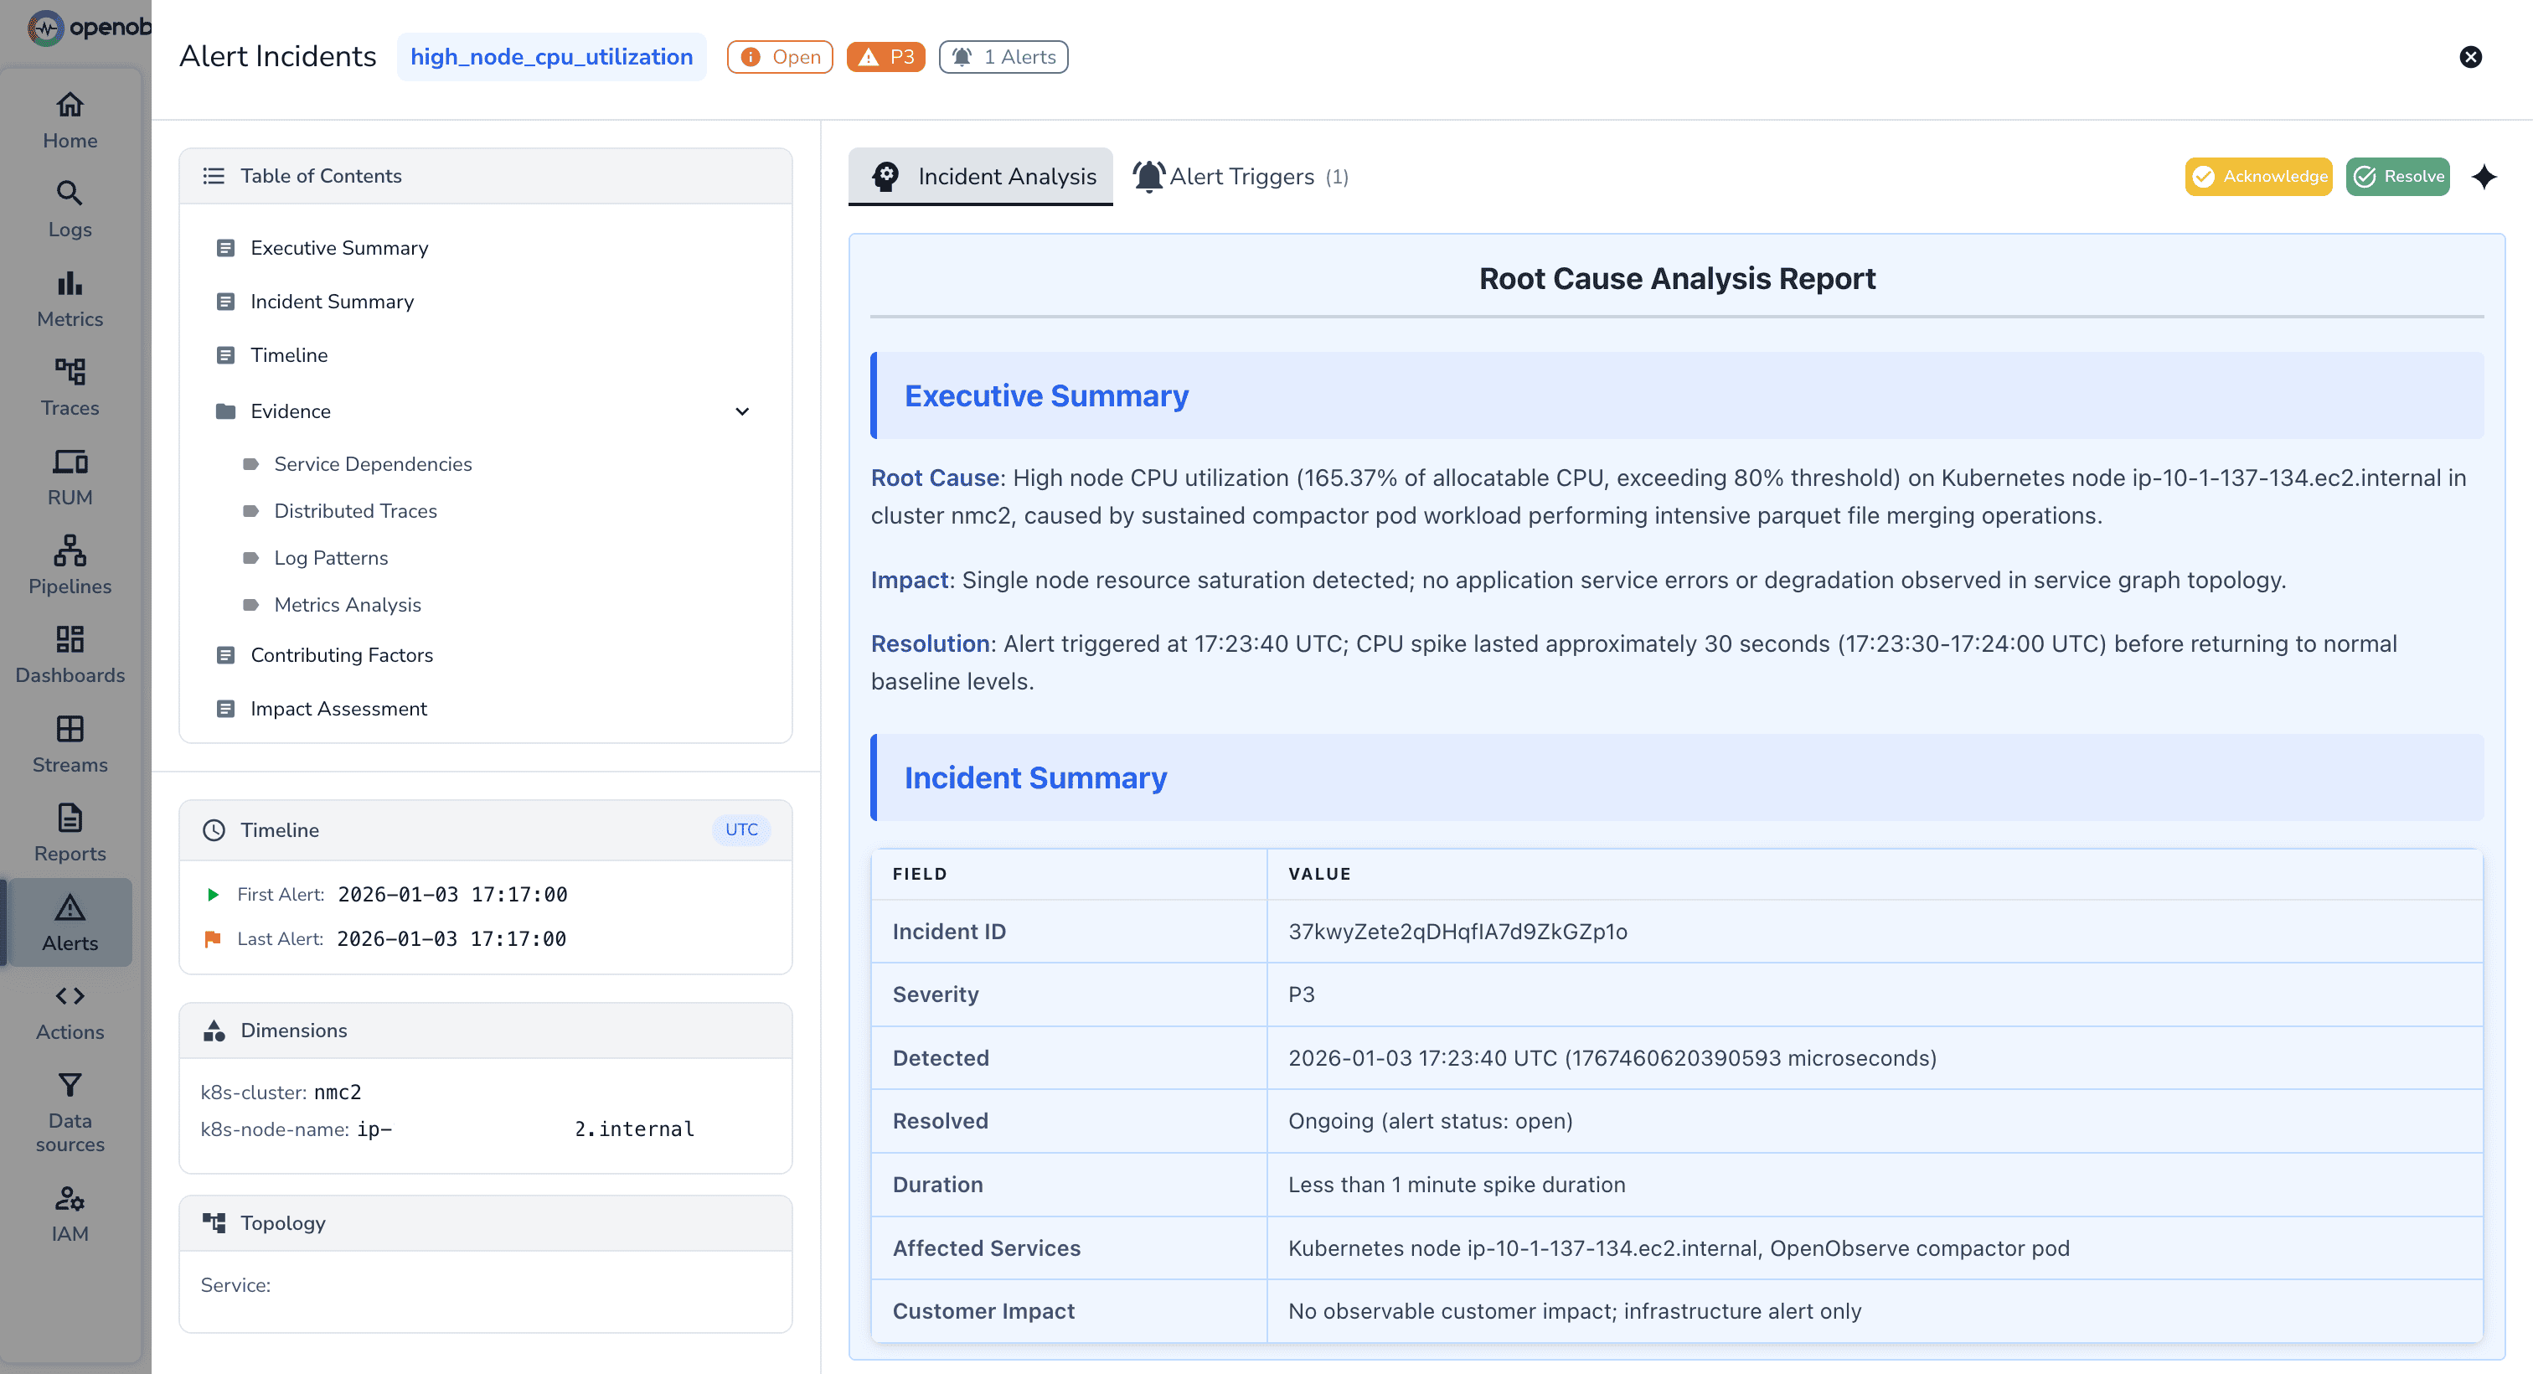Switch to the Alert Triggers tab
The image size is (2533, 1374).
tap(1241, 176)
